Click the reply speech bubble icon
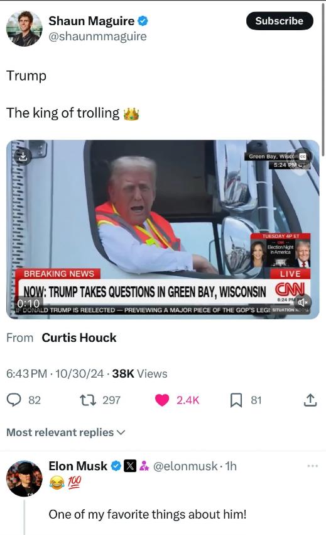The width and height of the screenshot is (326, 535). coord(14,400)
